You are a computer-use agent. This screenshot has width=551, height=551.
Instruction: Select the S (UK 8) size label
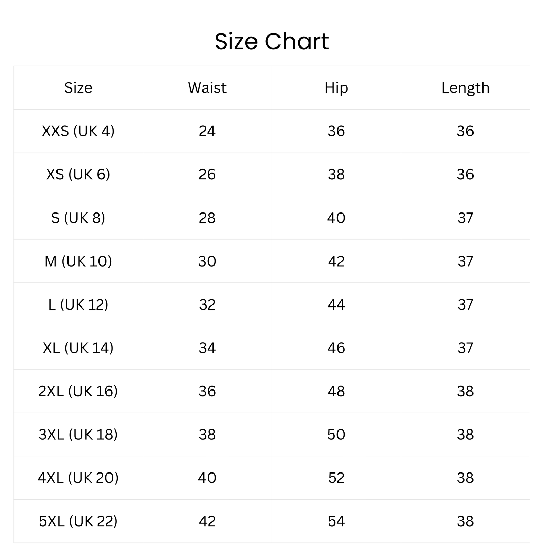click(x=78, y=218)
